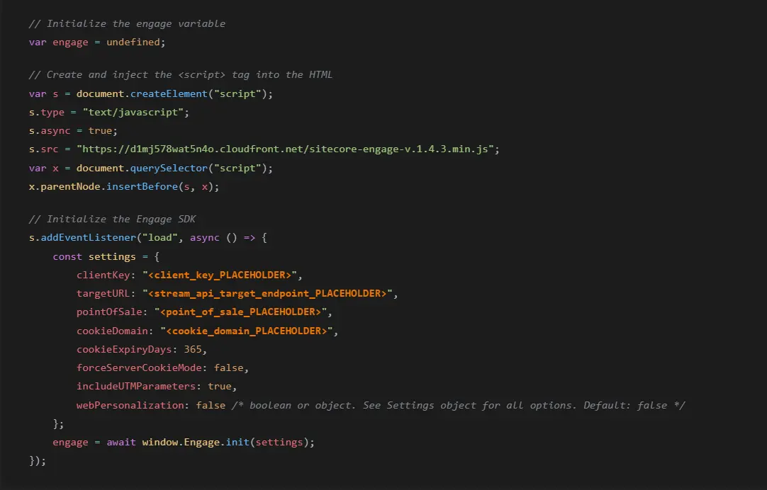
Task: Click the "forceServerCookieMode" property name
Action: [139, 368]
